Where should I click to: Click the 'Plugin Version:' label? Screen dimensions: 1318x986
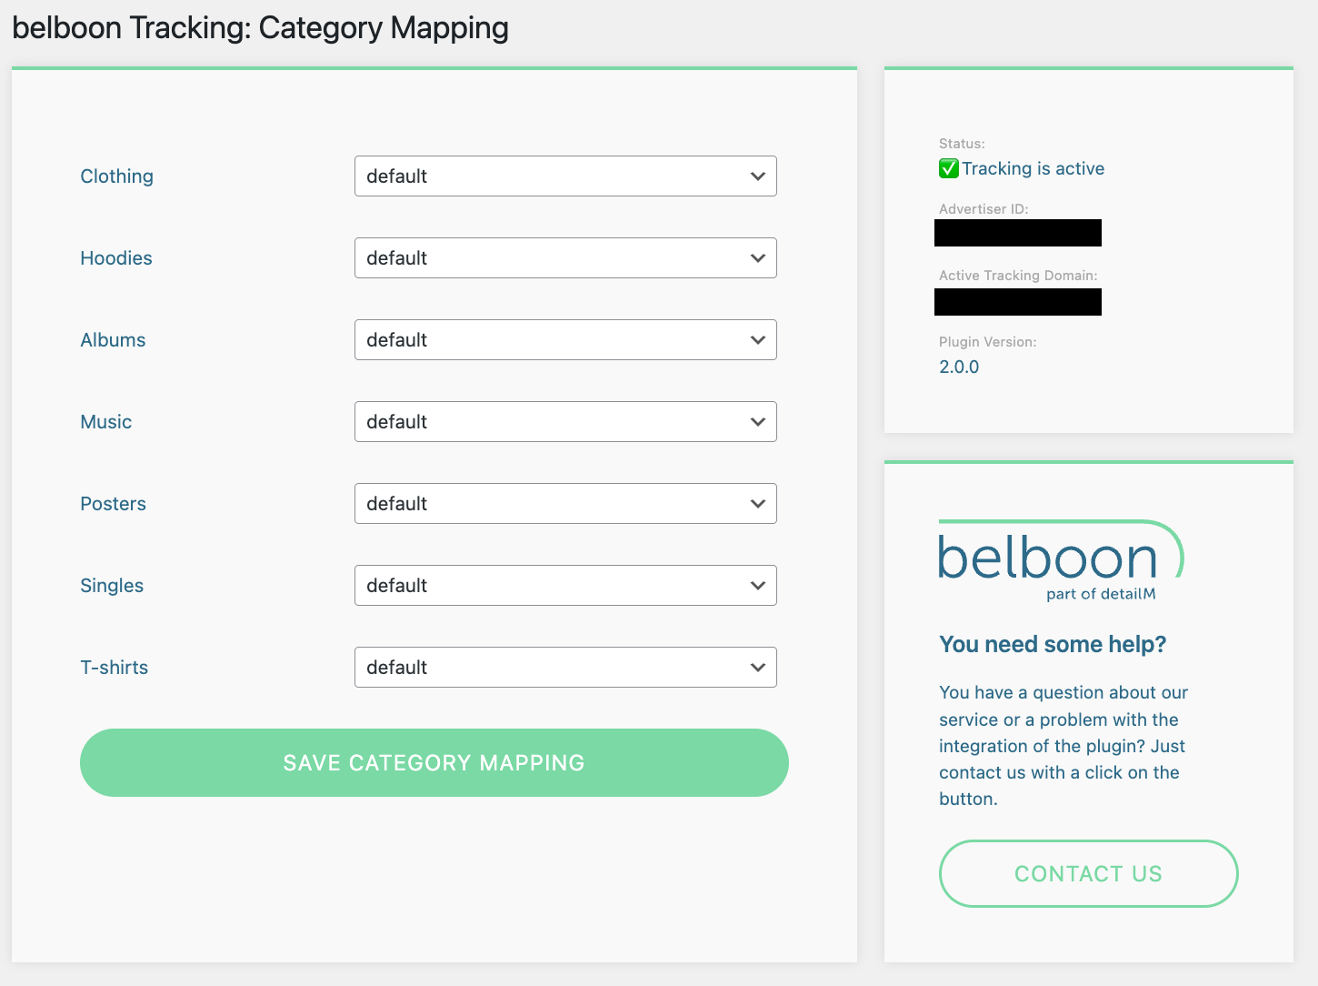coord(988,342)
